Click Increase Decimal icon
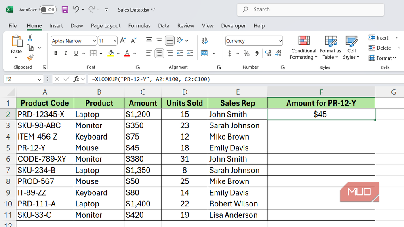Screen dimensions: 404x227 pos(268,53)
